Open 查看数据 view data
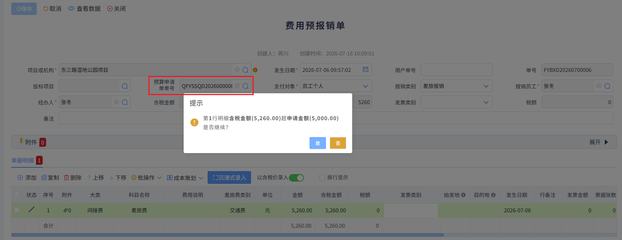The width and height of the screenshot is (622, 240). pos(84,9)
